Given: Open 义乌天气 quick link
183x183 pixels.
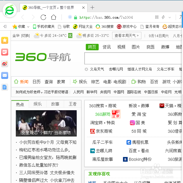Looking at the screenshot, I should pyautogui.click(x=97, y=69).
